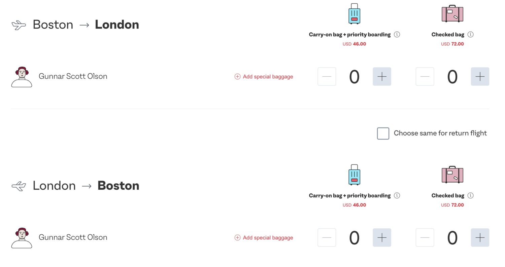Image resolution: width=505 pixels, height=267 pixels.
Task: Click the carry-on suitcase icon for Boston to London
Action: pyautogui.click(x=354, y=14)
